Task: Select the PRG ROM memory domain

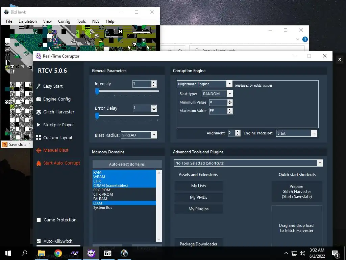Action: [x=124, y=190]
